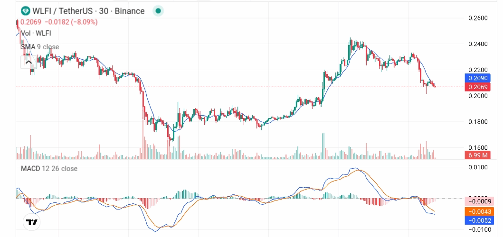Select the SMA 9 close indicator legend
503x237 pixels.
[x=40, y=46]
